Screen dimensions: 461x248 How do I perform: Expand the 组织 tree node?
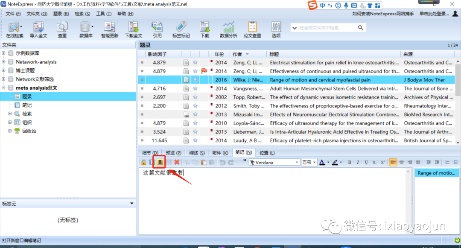[x=10, y=122]
